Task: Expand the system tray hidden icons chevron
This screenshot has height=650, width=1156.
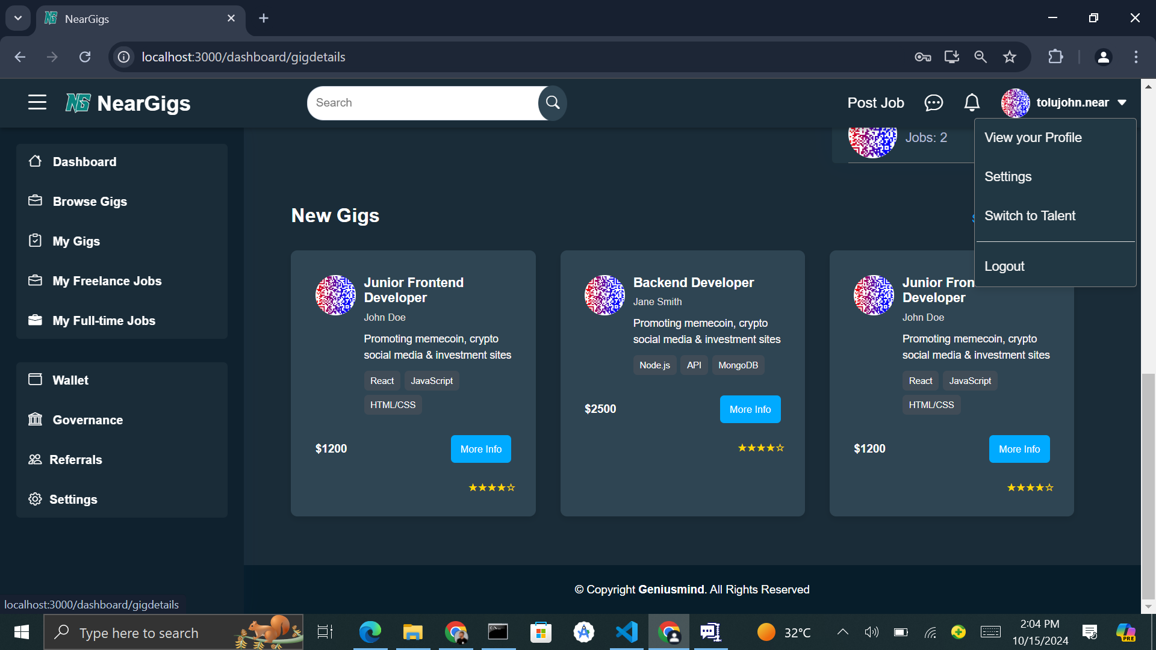Action: (x=843, y=632)
